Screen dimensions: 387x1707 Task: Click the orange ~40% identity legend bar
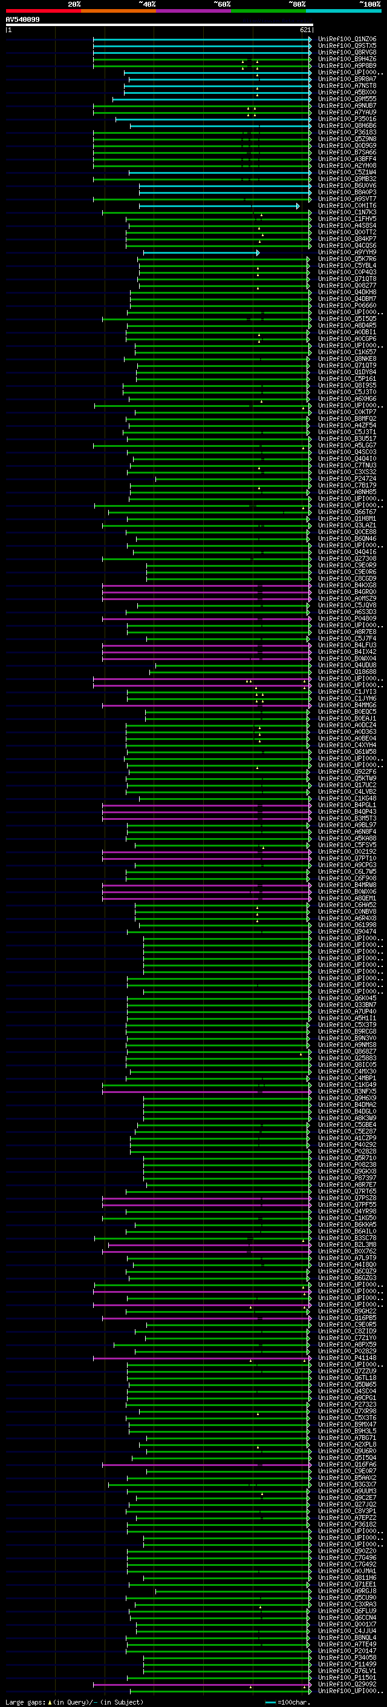119,11
